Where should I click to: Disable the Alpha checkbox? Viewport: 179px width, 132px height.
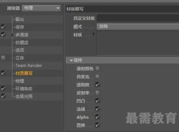(98, 117)
